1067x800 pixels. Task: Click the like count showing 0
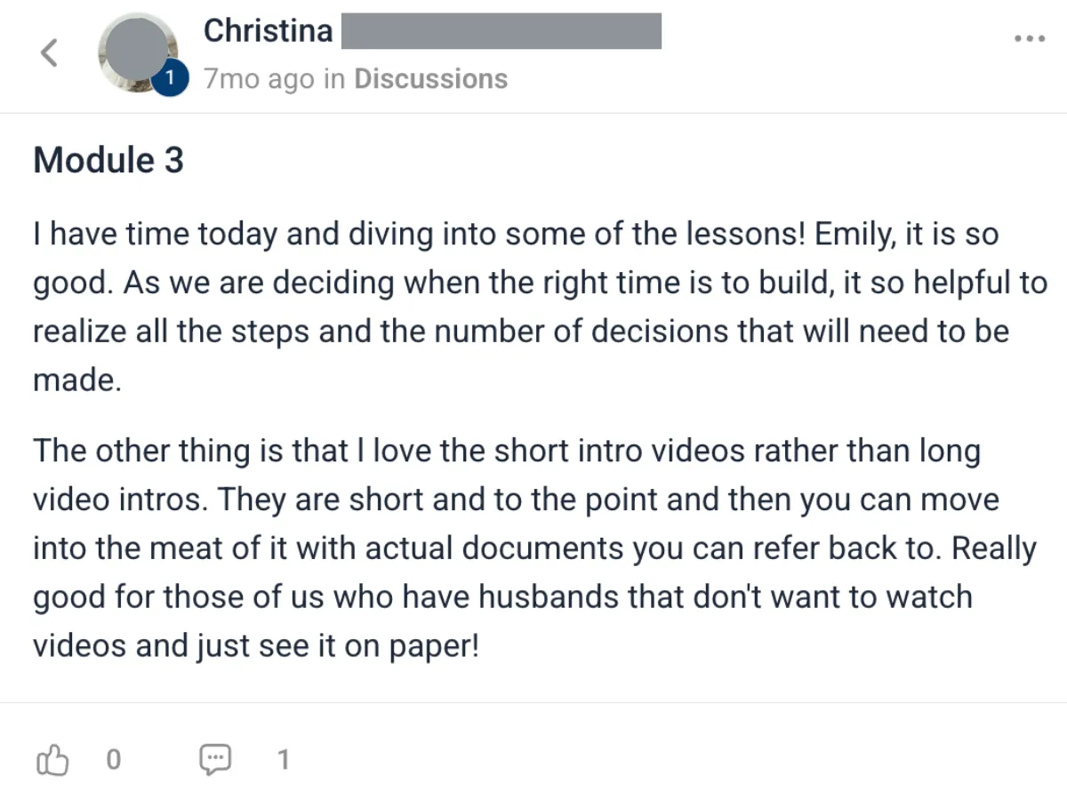click(113, 760)
